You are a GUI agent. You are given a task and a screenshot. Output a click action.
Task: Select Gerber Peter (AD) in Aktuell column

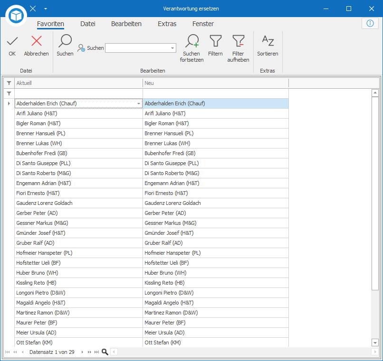(79, 213)
